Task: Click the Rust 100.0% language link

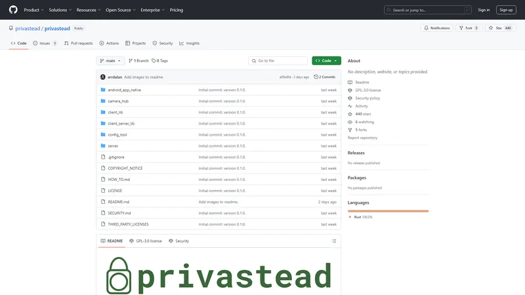Action: [363, 217]
